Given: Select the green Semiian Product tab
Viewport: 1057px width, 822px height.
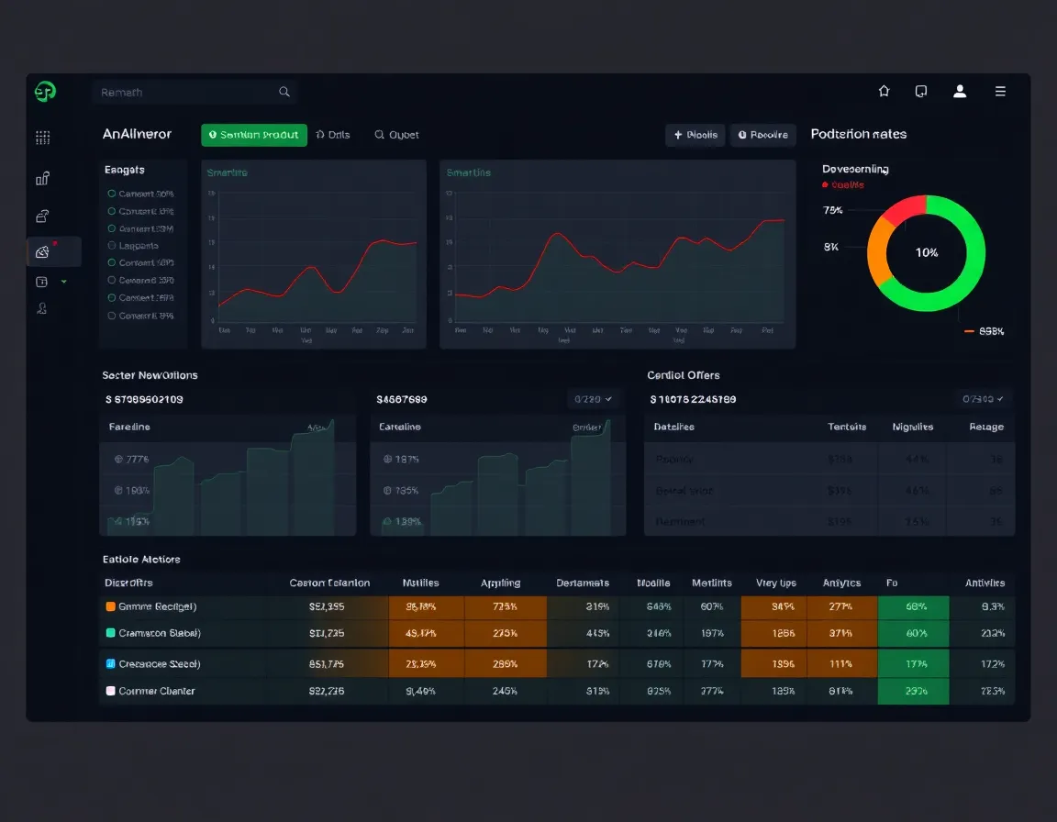Looking at the screenshot, I should [x=254, y=135].
